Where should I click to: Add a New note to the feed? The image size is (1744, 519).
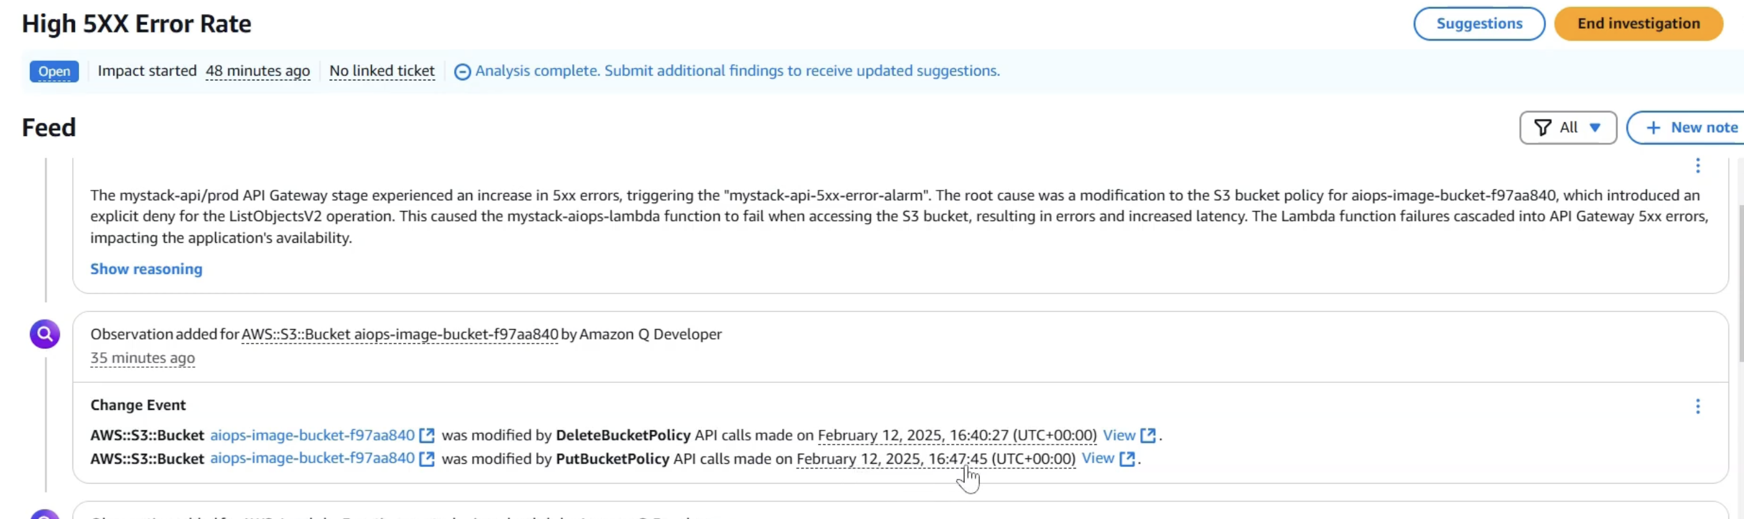[x=1691, y=128]
